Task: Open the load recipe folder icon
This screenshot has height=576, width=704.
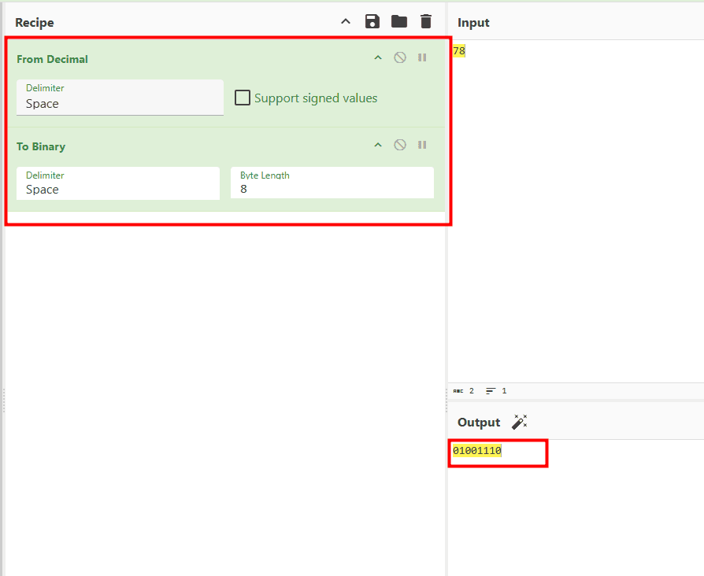Action: click(399, 22)
